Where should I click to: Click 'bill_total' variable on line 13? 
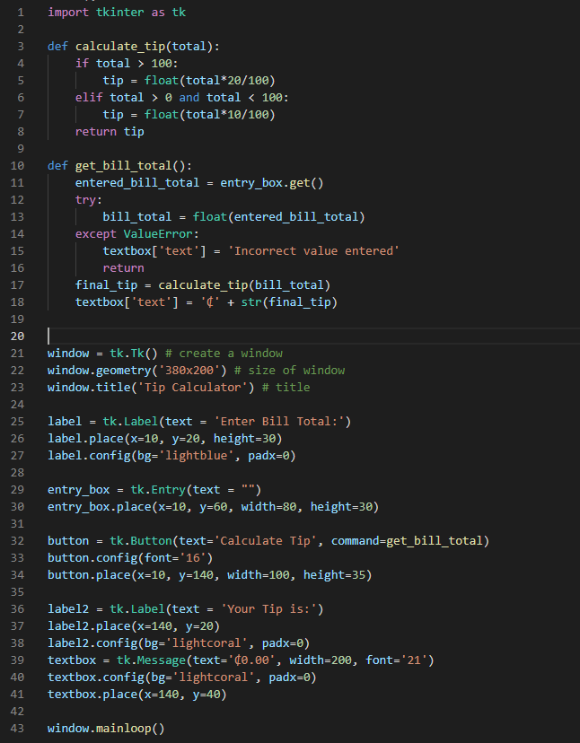click(137, 217)
